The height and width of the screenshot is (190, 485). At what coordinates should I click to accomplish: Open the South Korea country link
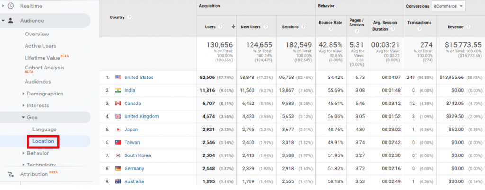pyautogui.click(x=137, y=155)
